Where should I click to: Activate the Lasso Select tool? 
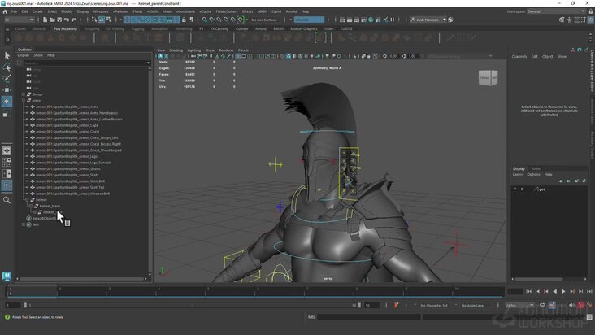click(7, 67)
